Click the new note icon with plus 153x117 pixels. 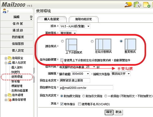point(147,5)
